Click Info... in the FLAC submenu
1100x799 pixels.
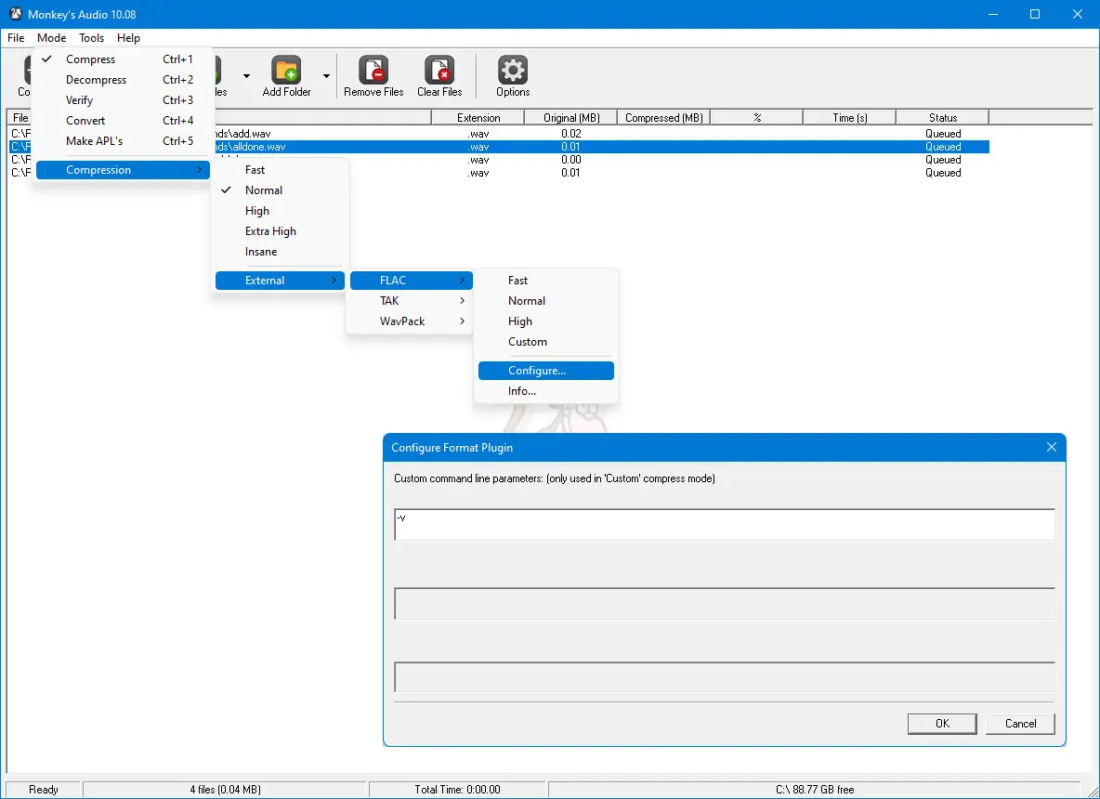545,391
